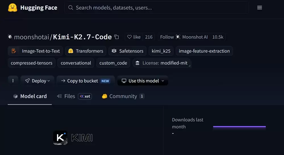This screenshot has height=155, width=284.
Task: Click the Hugging Face emoji logo
Action: point(13,8)
